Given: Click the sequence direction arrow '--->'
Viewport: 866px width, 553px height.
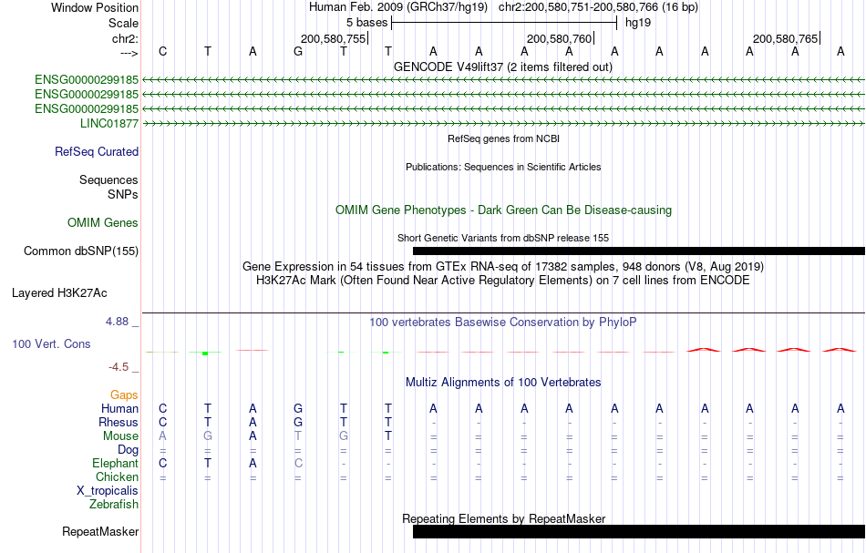Looking at the screenshot, I should 129,53.
